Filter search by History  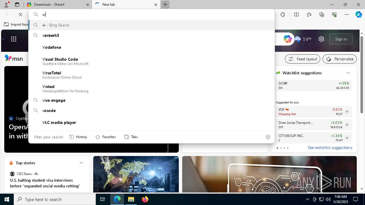coord(78,137)
